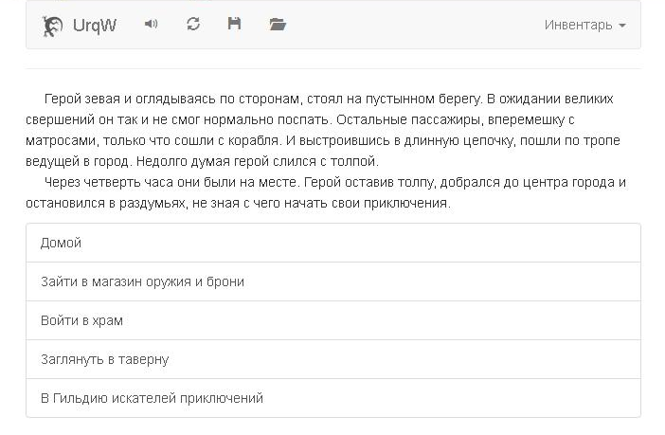This screenshot has width=665, height=435.
Task: Choose Заглянуть в таверну
Action: coord(104,359)
